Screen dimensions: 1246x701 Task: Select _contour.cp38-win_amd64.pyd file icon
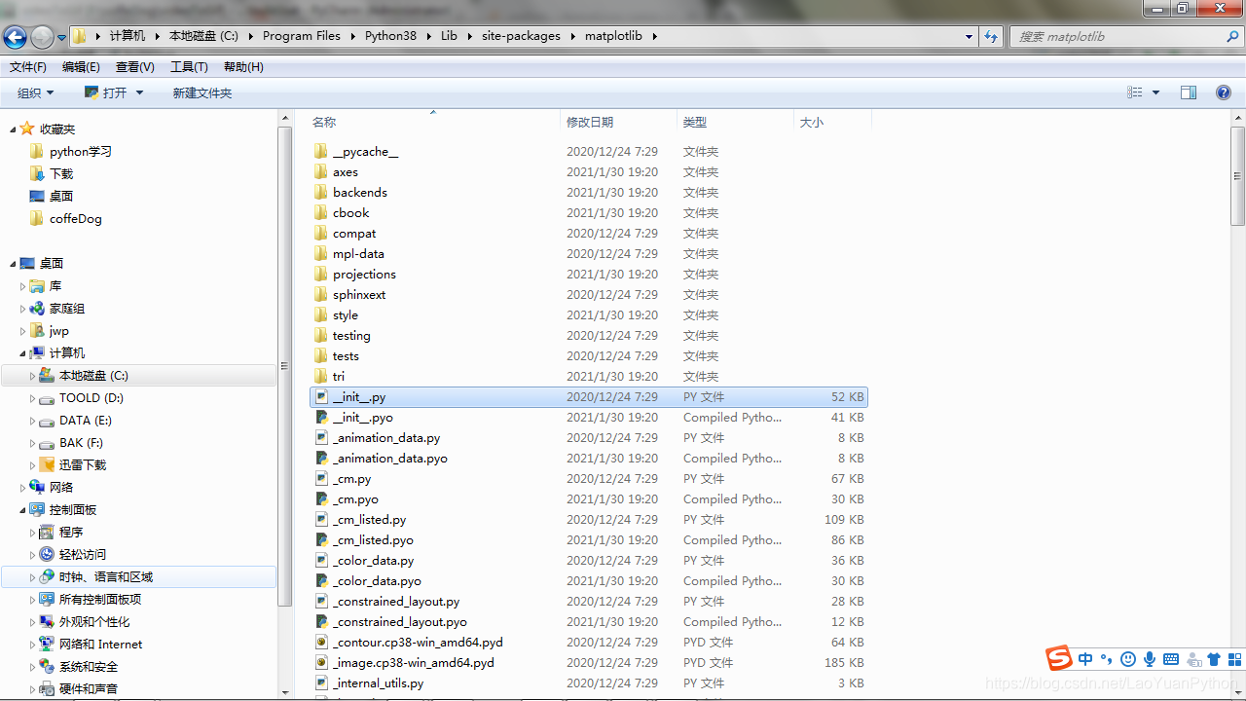pyautogui.click(x=321, y=643)
